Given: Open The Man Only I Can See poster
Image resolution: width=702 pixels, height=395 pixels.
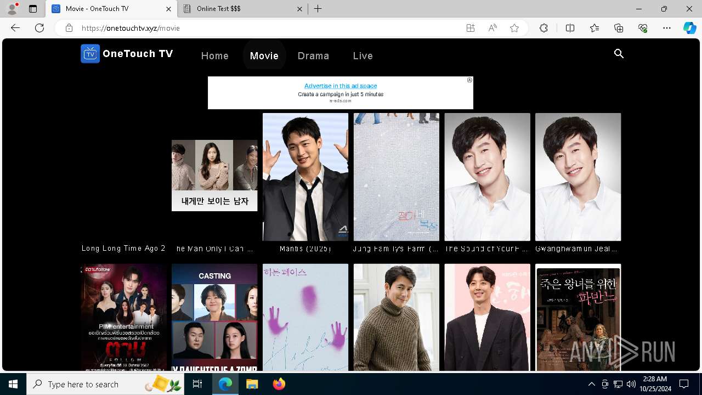Looking at the screenshot, I should (x=214, y=176).
